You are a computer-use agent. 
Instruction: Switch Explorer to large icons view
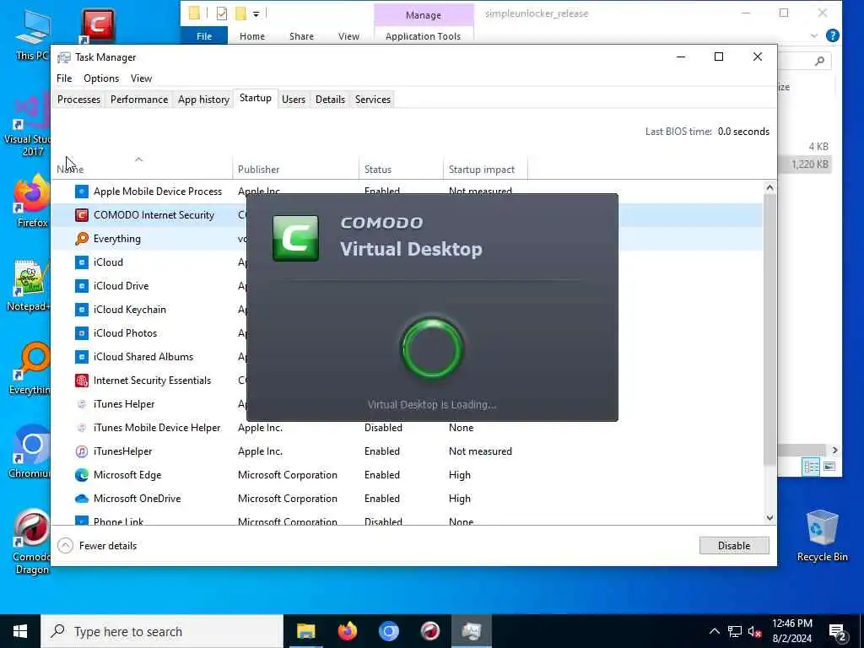click(829, 467)
